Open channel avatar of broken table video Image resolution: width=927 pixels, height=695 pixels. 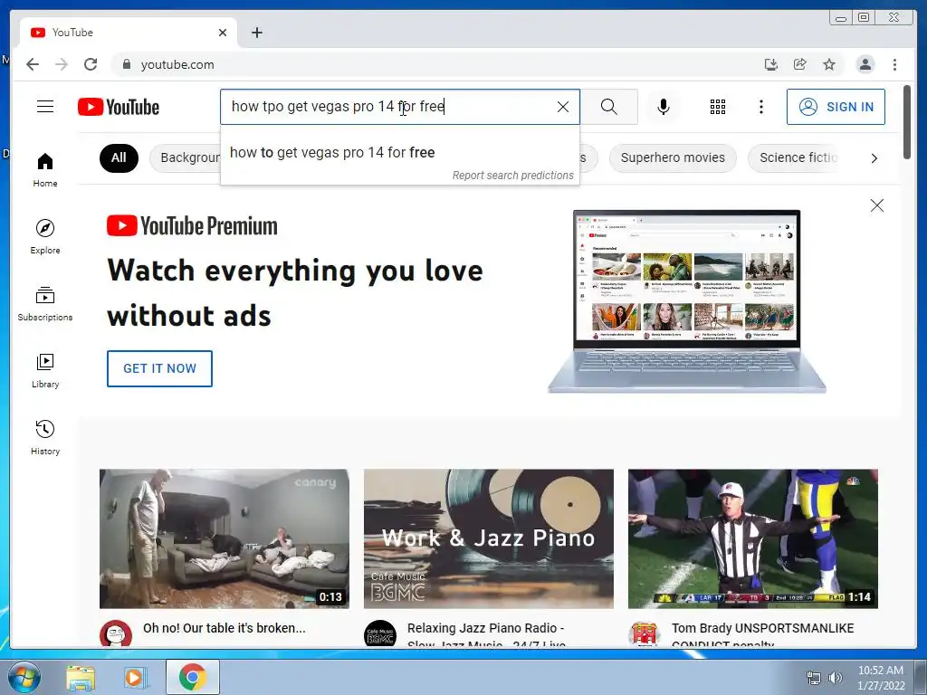pos(116,633)
